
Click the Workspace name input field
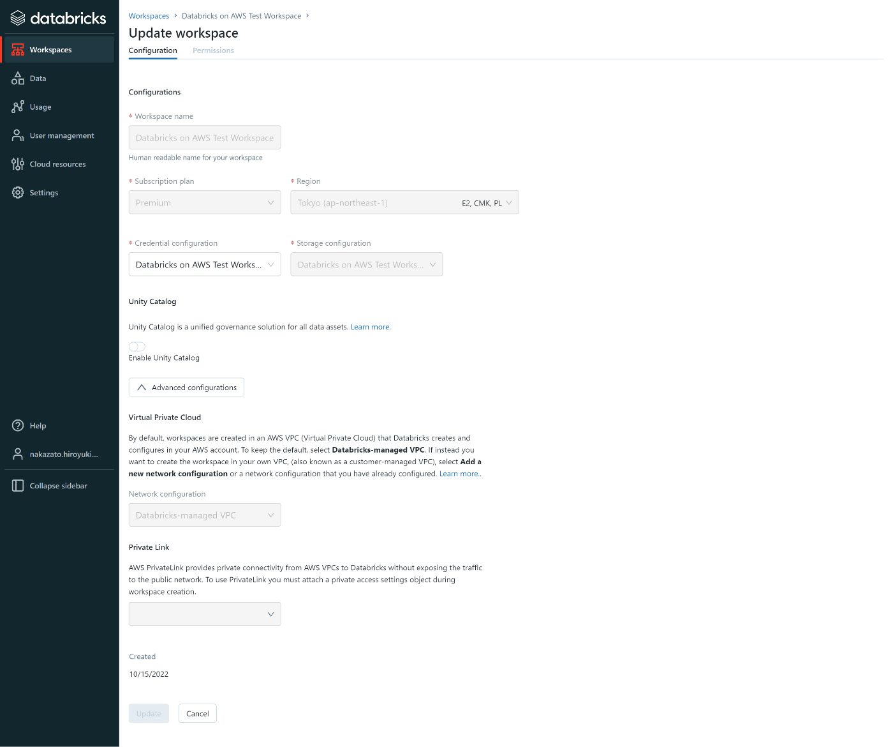[205, 137]
